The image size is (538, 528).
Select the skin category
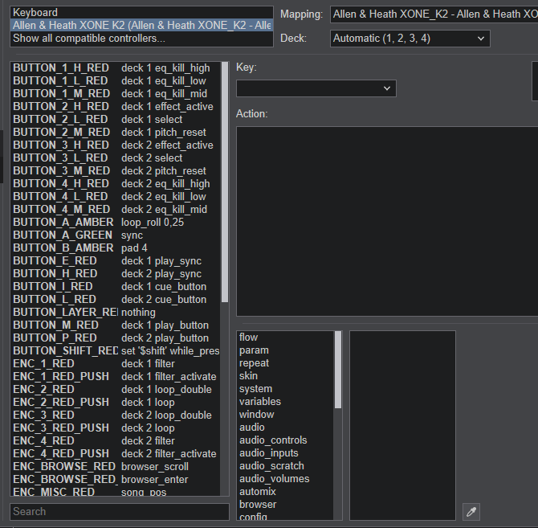[x=286, y=376]
